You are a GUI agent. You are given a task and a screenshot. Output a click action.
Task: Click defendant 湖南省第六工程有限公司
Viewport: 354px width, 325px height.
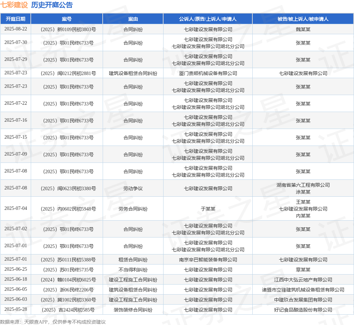click(x=303, y=185)
